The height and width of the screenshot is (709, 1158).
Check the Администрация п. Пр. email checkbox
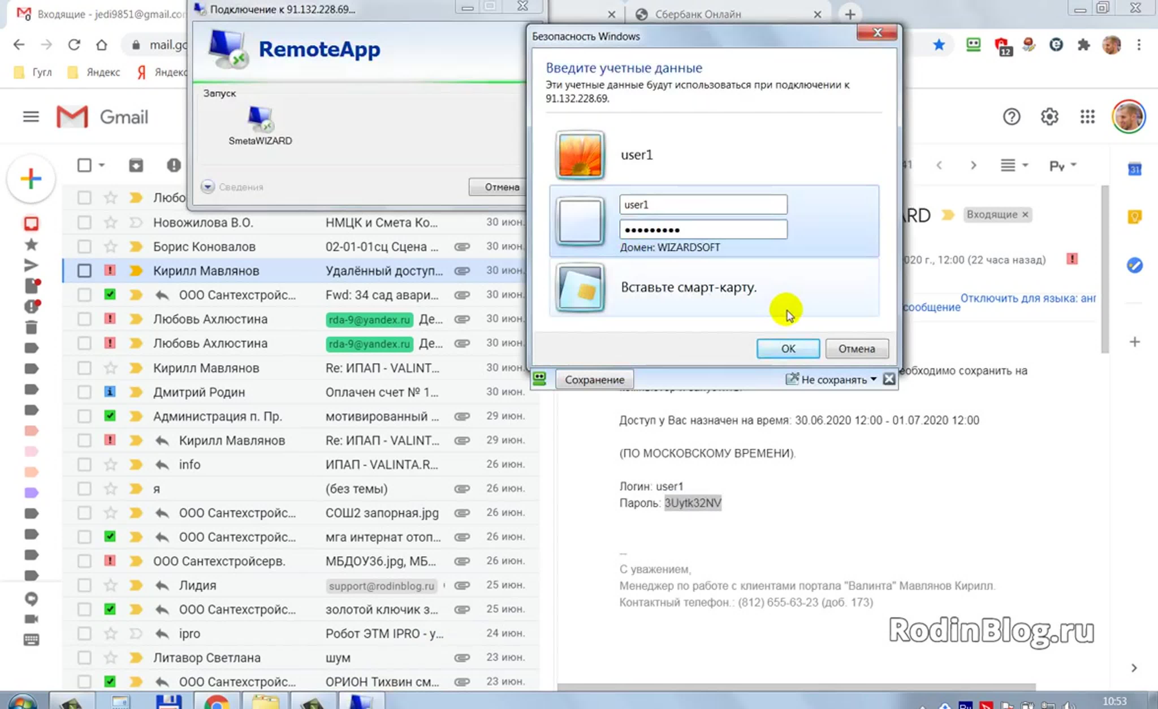click(x=84, y=416)
